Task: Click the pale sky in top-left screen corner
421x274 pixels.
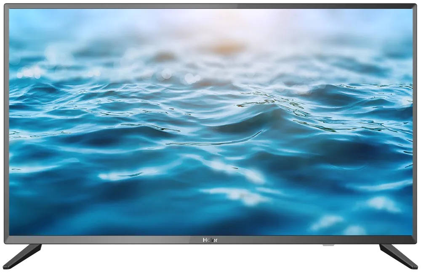Action: [29, 21]
